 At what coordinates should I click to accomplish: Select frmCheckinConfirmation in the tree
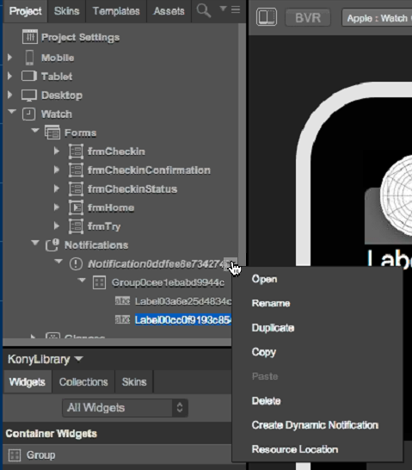pos(149,170)
